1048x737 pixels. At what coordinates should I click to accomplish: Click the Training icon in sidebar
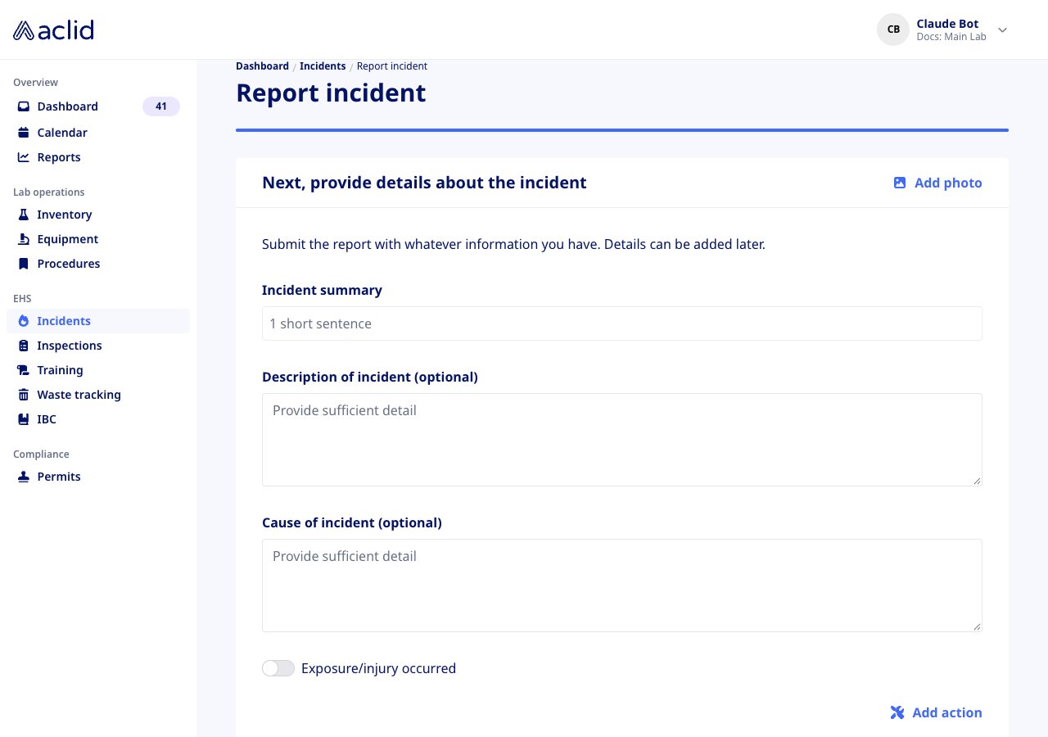click(24, 370)
